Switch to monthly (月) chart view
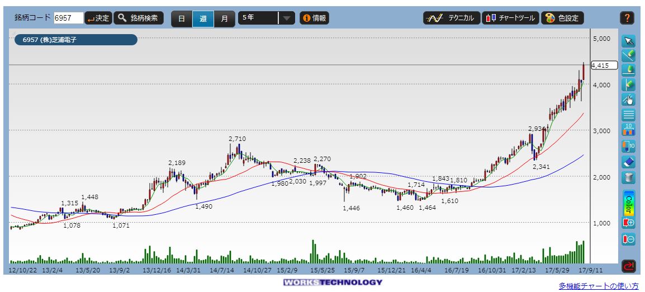 point(224,18)
